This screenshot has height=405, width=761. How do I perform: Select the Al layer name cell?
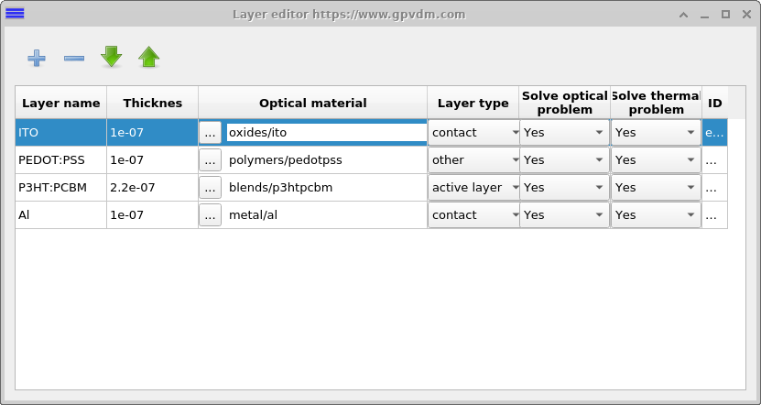(x=60, y=215)
